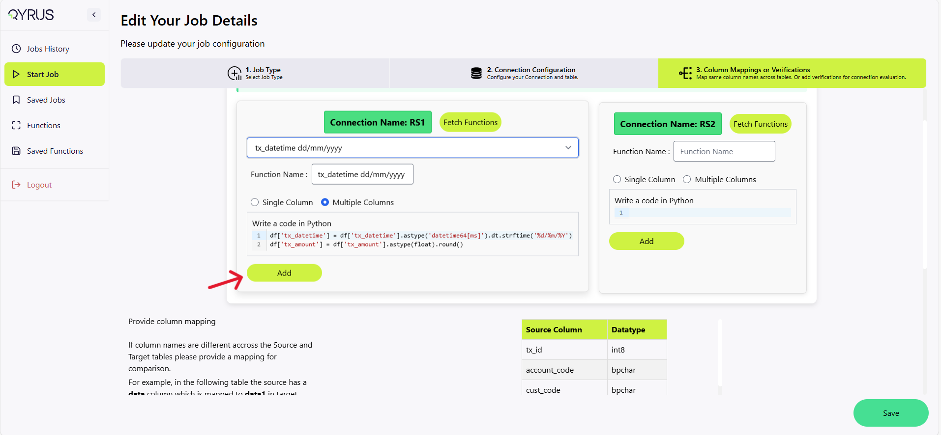Go to the Job Type step tab
The image size is (941, 435).
click(x=255, y=73)
